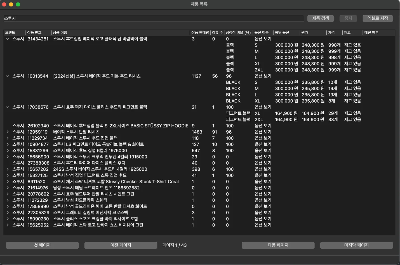This screenshot has height=265, width=400.
Task: Sort by the 브랜드 column header
Action: tap(15, 33)
